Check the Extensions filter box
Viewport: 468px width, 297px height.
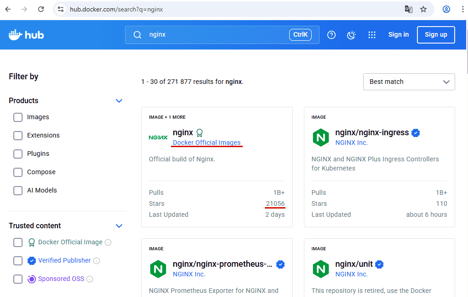(x=18, y=136)
